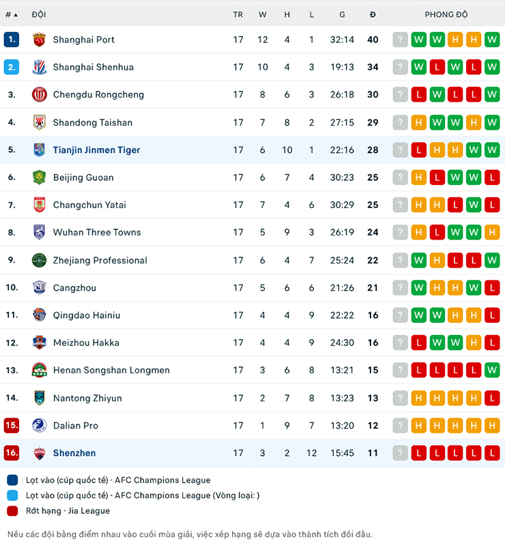Click the Chengdu Rongcheng club crest
505x548 pixels.
click(x=40, y=95)
